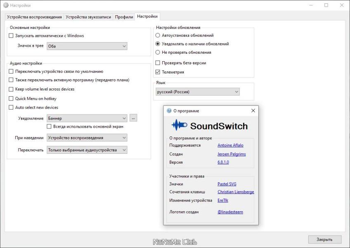Click the SoundSwitch logo in About dialog
350x248 pixels.
coord(209,126)
